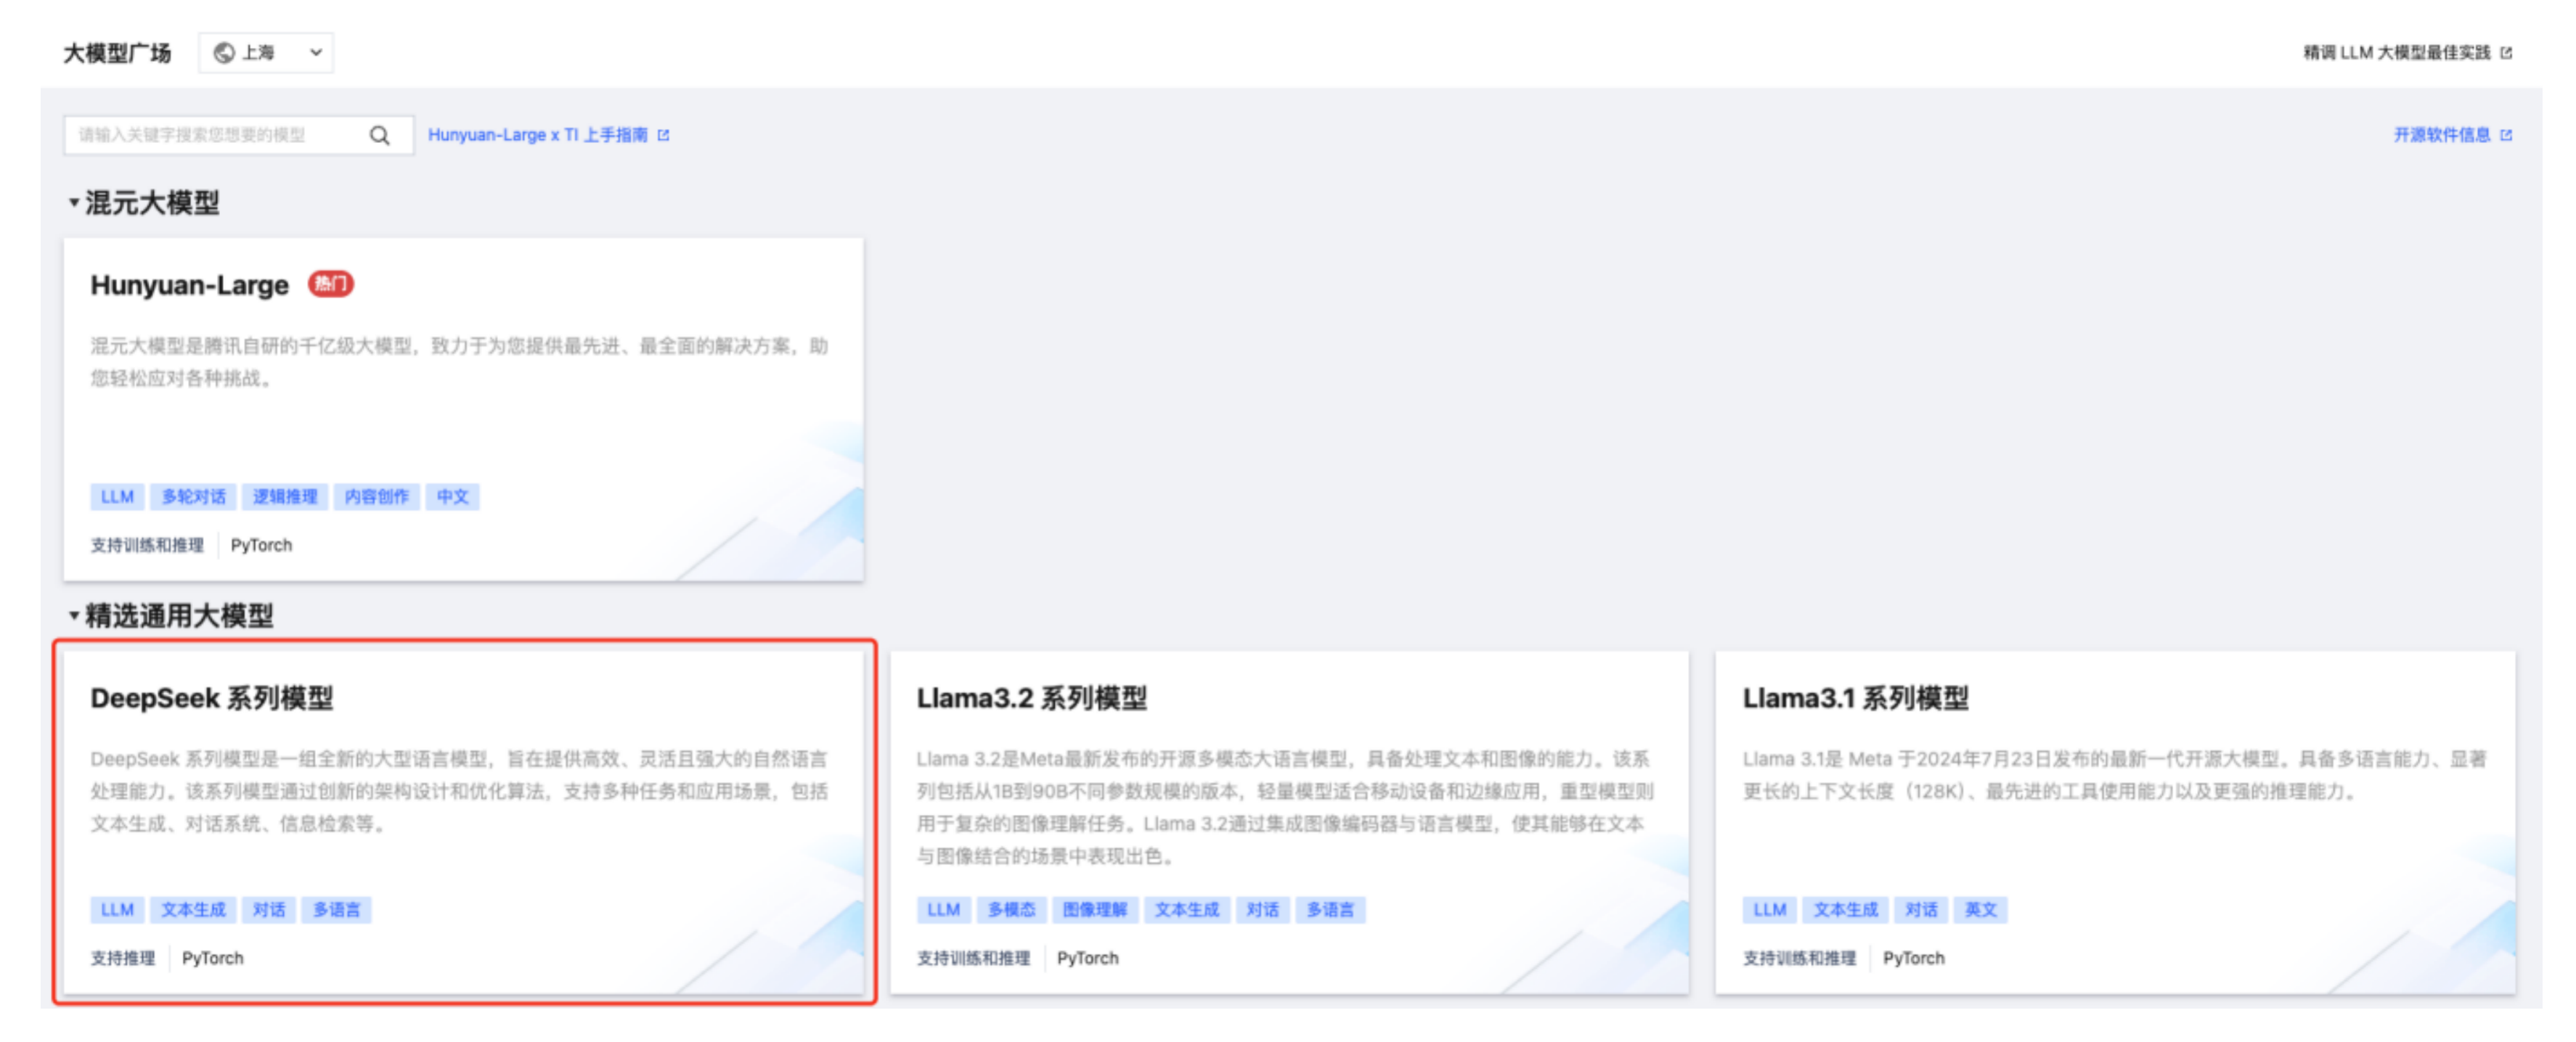Screen dimensions: 2576x1042
Task: Click the 文本生成 tag on DeepSeek card
Action: [194, 909]
